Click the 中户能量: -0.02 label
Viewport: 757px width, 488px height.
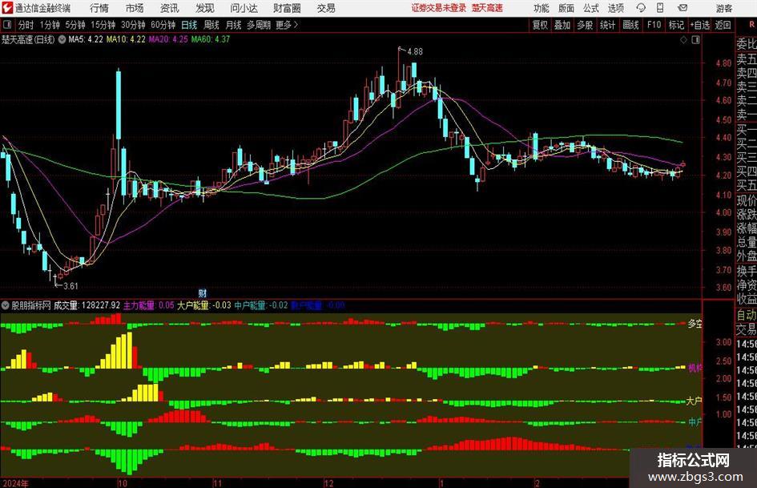(x=261, y=305)
